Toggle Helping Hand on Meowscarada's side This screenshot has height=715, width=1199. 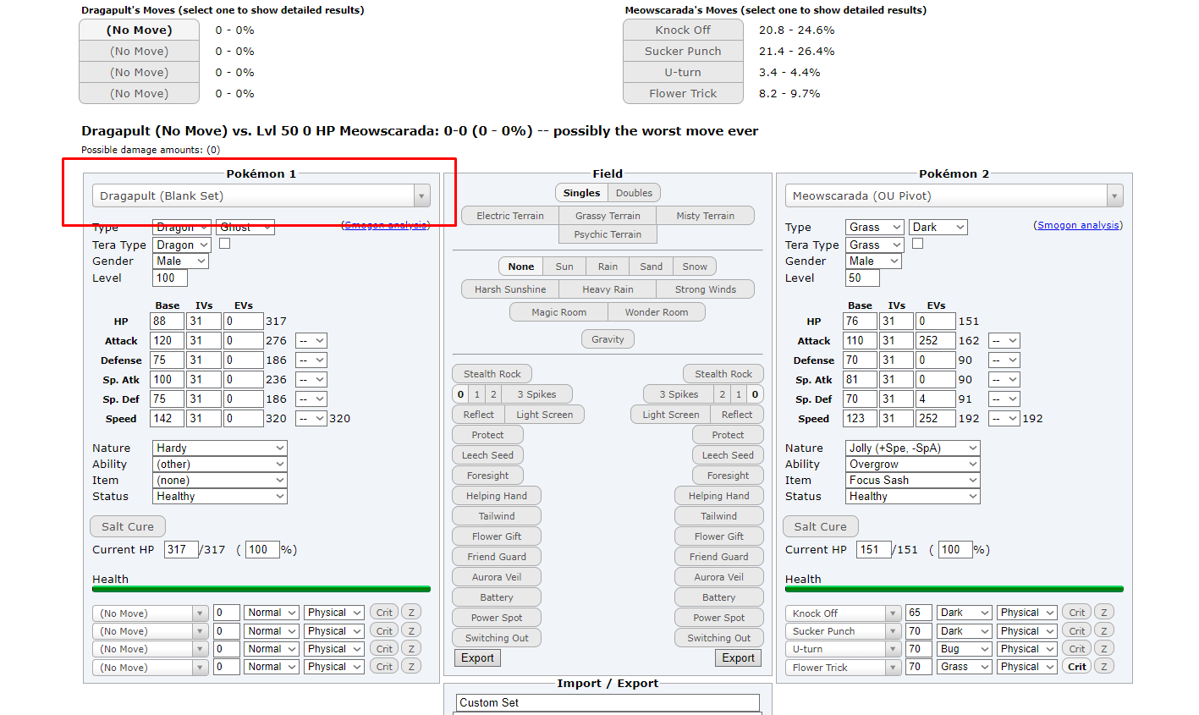pos(719,496)
